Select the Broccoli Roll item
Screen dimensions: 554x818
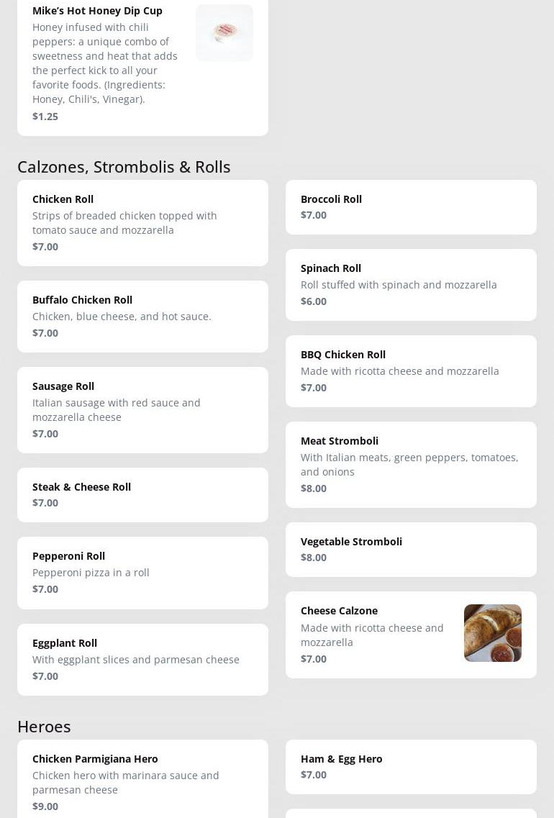(411, 206)
